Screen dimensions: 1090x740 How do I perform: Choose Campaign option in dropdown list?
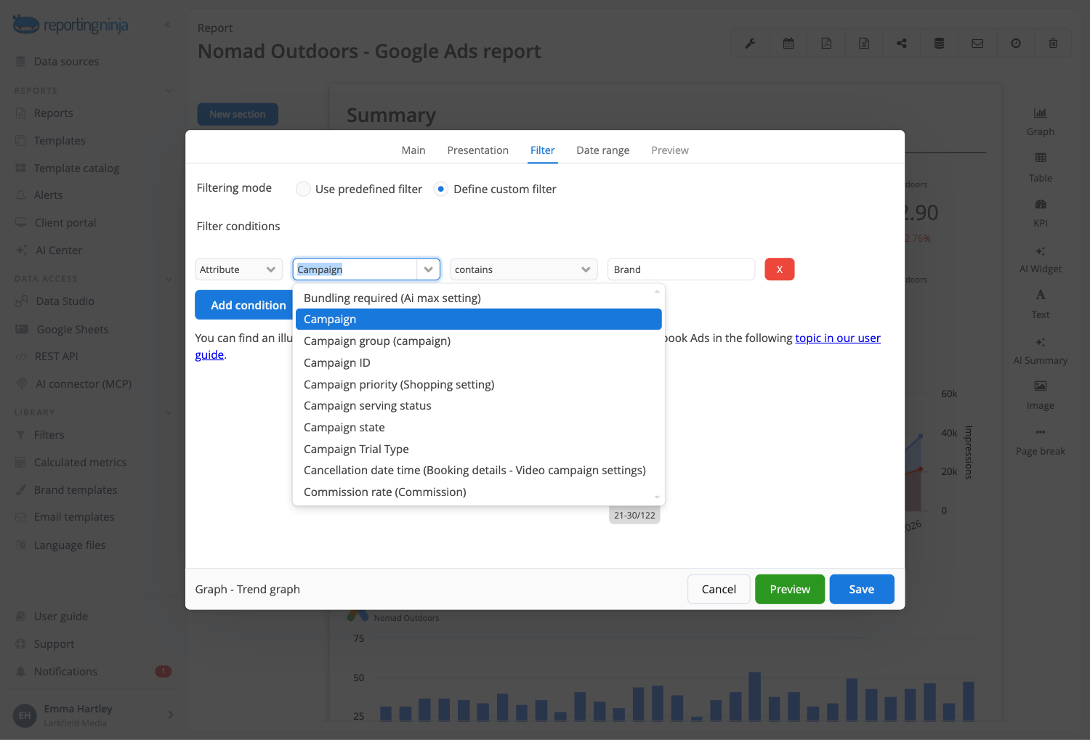coord(478,320)
